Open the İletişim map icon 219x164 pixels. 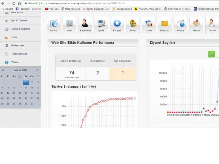tap(196, 25)
